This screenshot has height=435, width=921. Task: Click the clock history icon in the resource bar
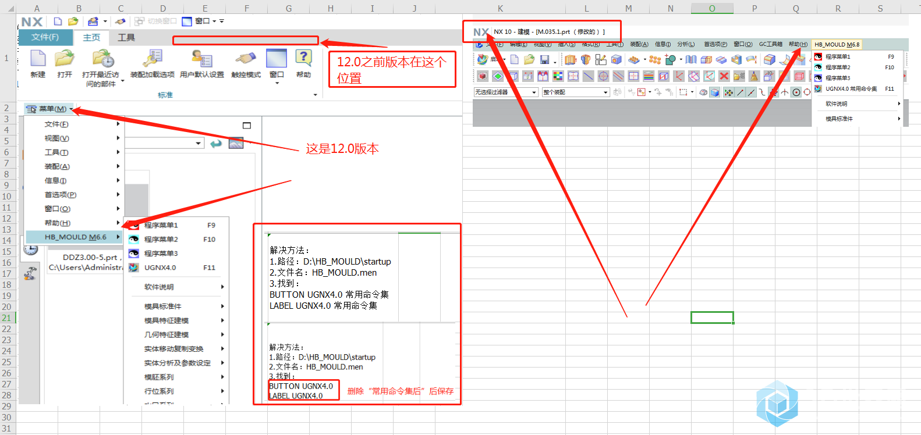(x=31, y=249)
